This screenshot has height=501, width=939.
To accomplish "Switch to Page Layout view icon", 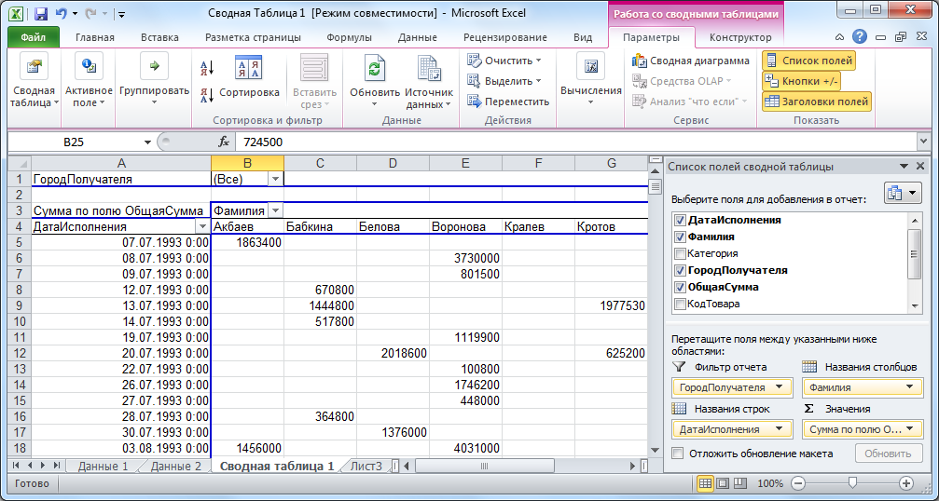I will (723, 483).
